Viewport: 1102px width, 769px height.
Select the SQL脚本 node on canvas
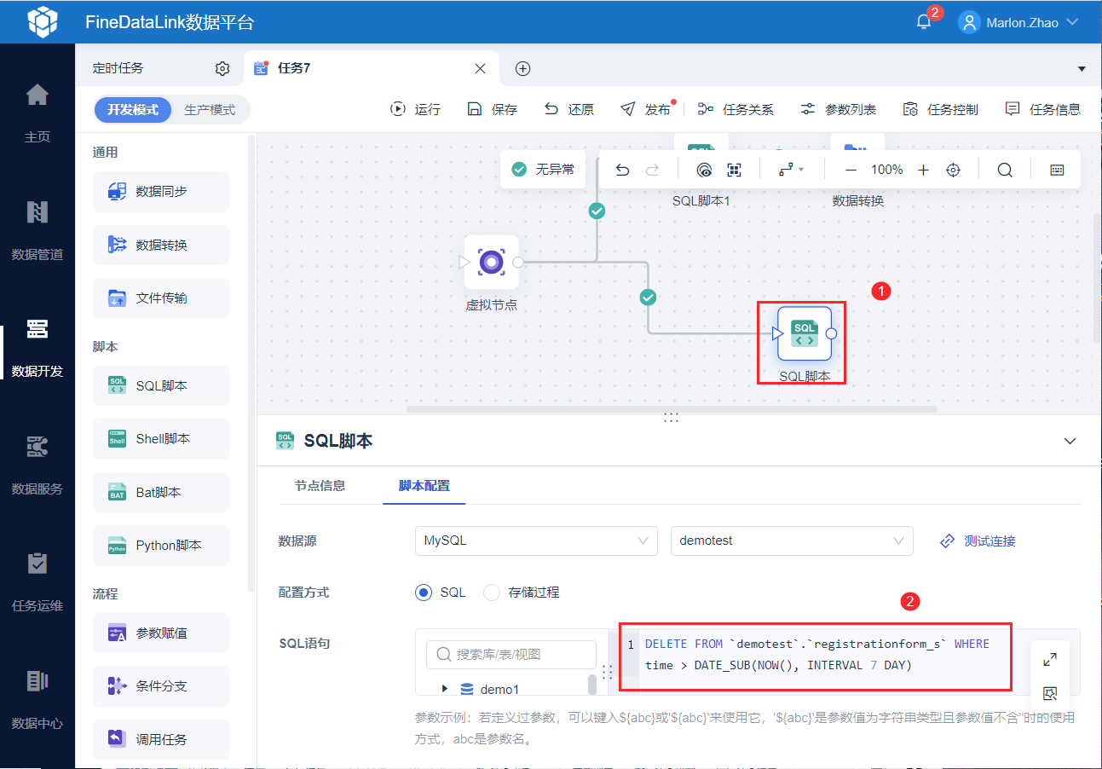click(x=805, y=333)
